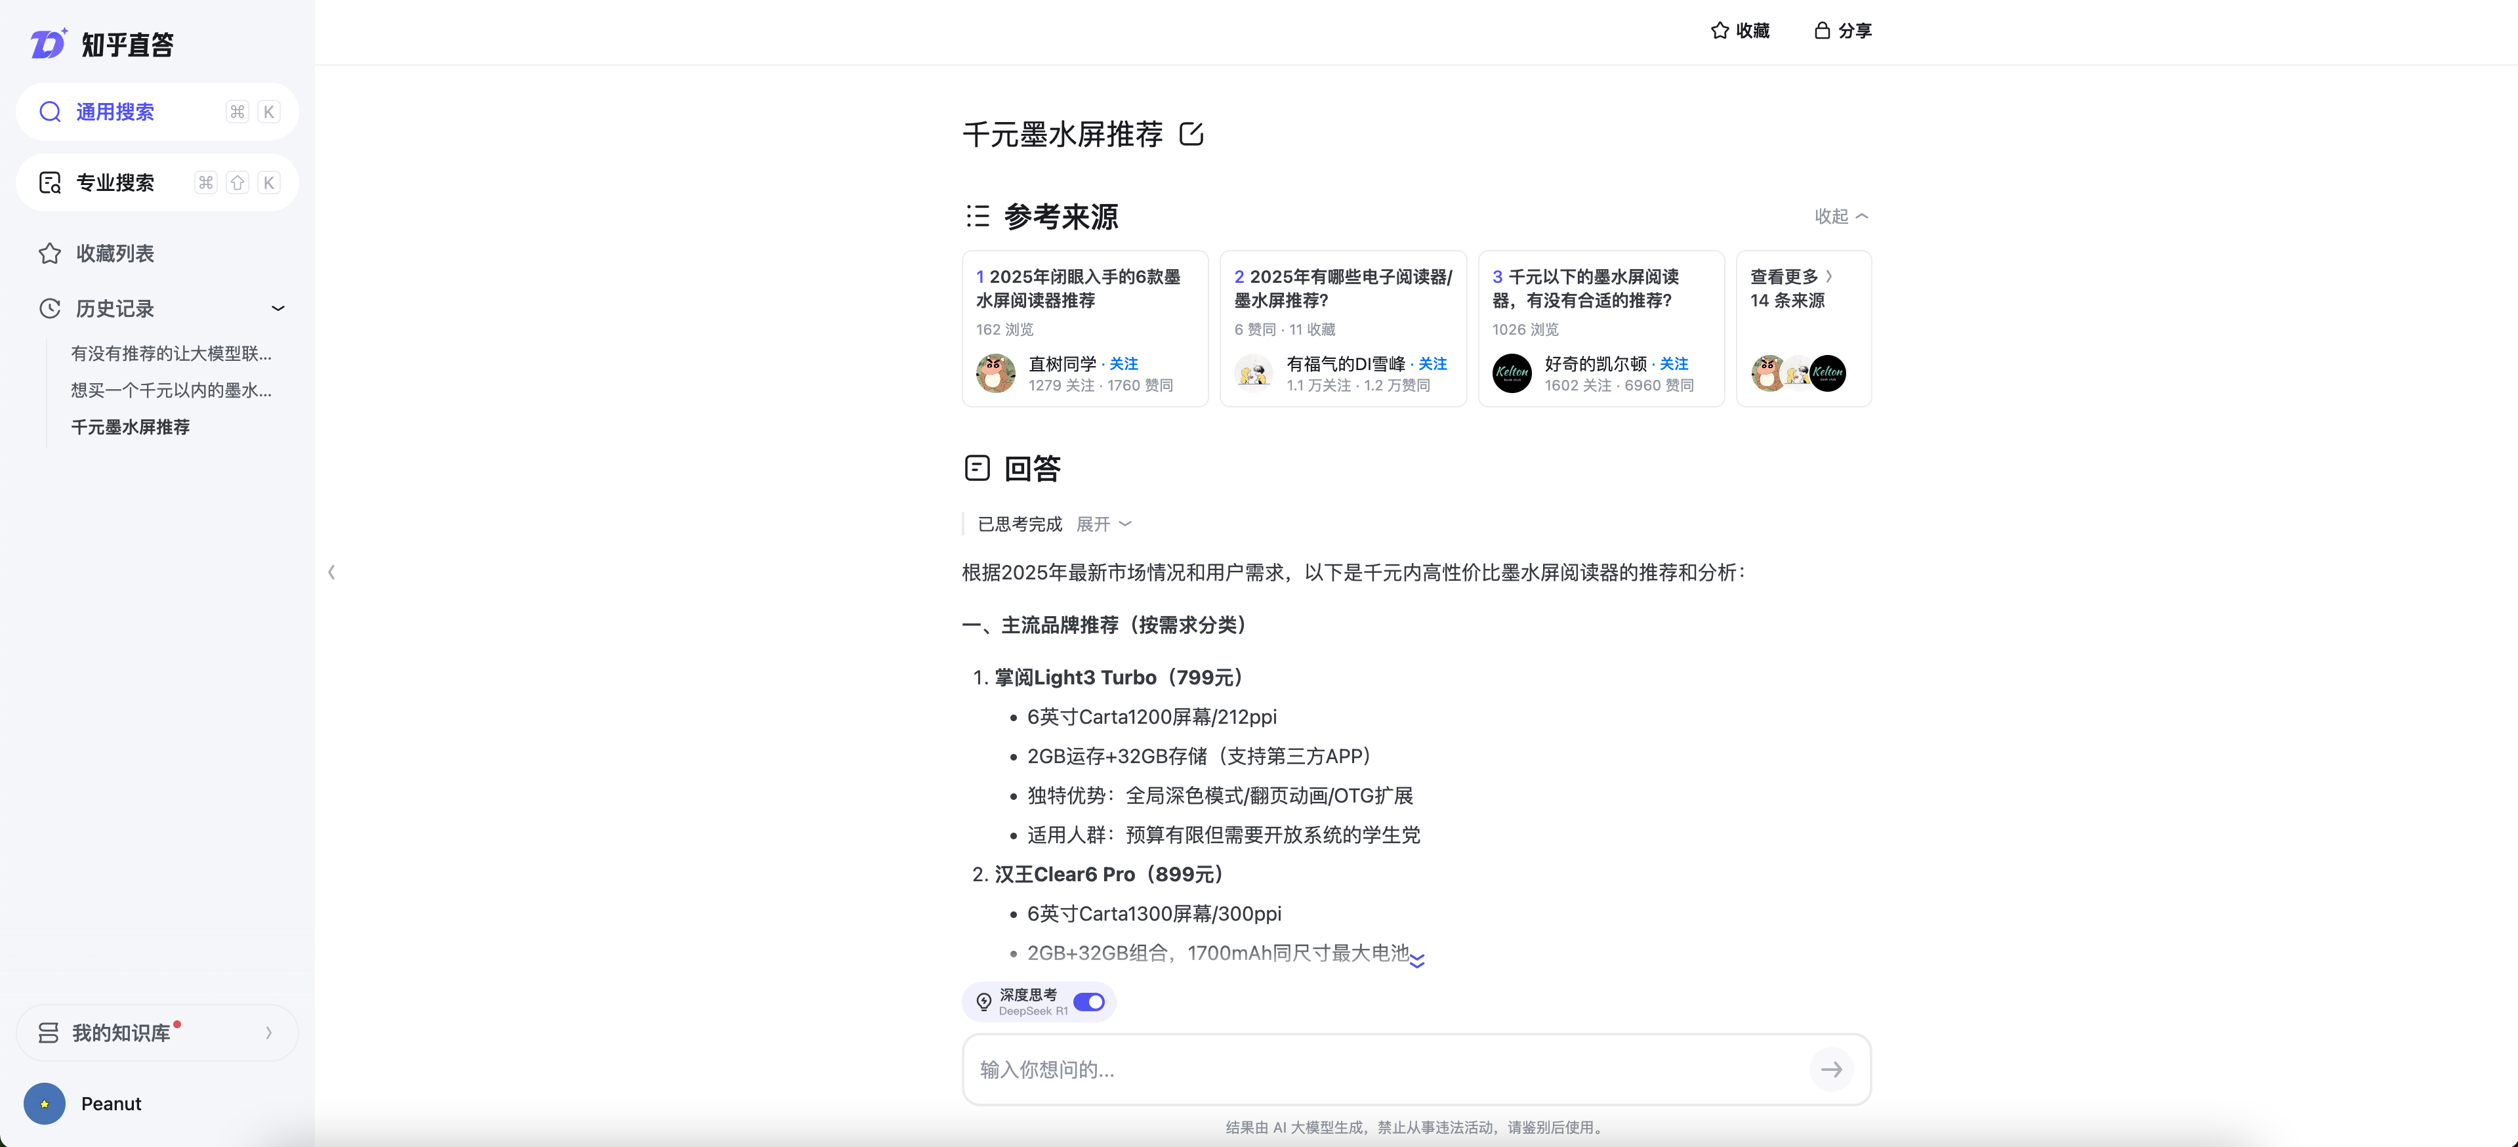Click the 深度思考 lightbulb icon
The image size is (2518, 1147).
[984, 1002]
